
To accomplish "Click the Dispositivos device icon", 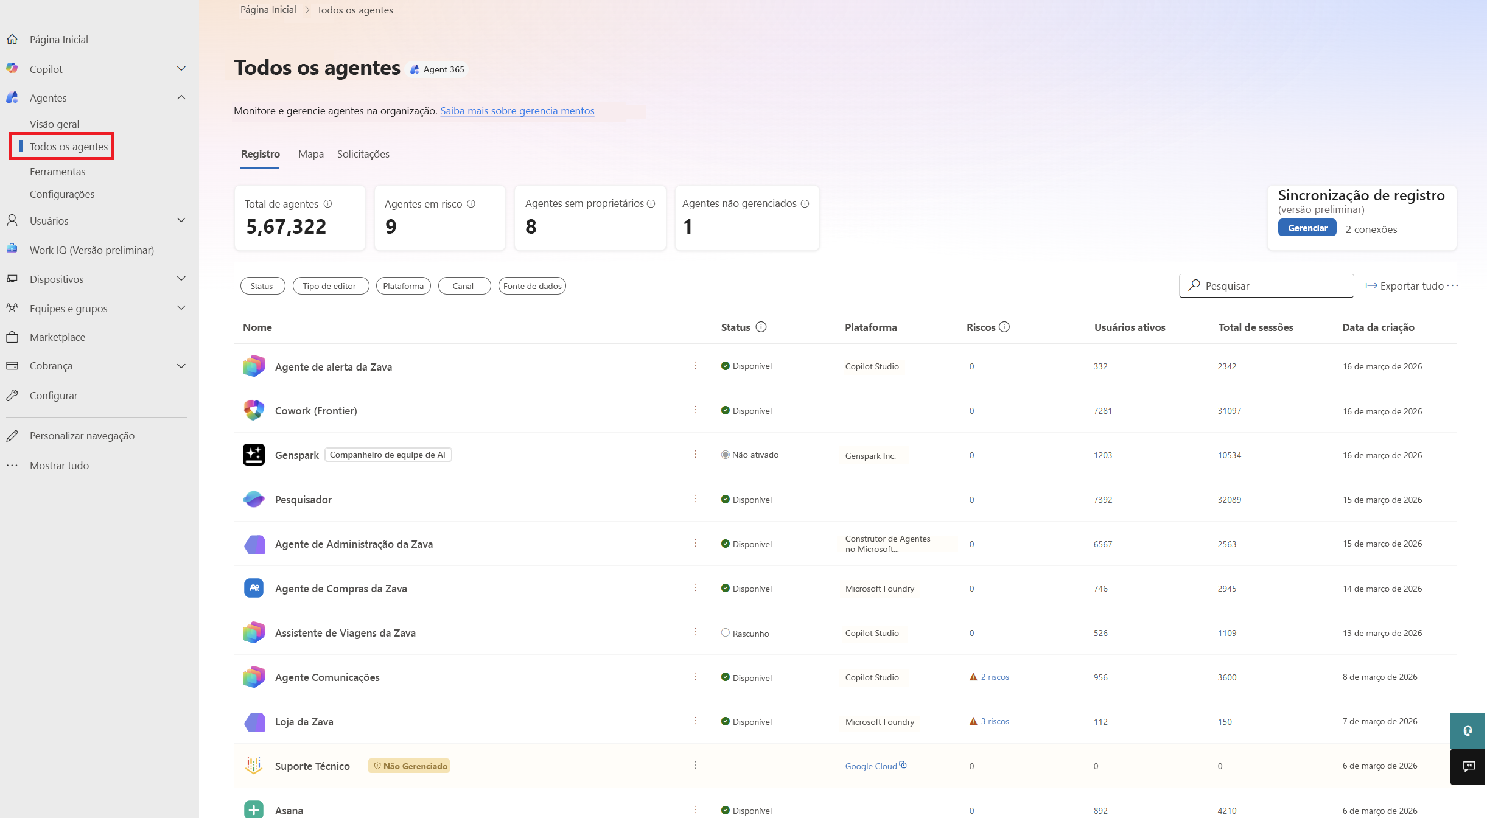I will tap(12, 279).
